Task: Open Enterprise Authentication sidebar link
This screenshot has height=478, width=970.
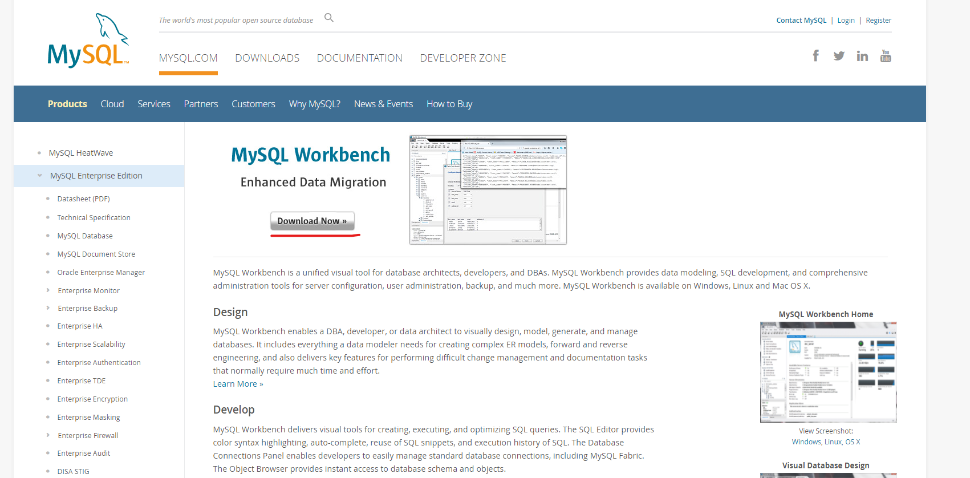Action: pos(99,363)
